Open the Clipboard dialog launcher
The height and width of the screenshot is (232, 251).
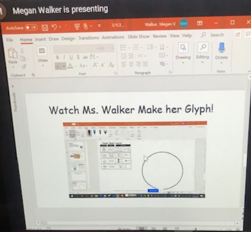tap(33, 75)
